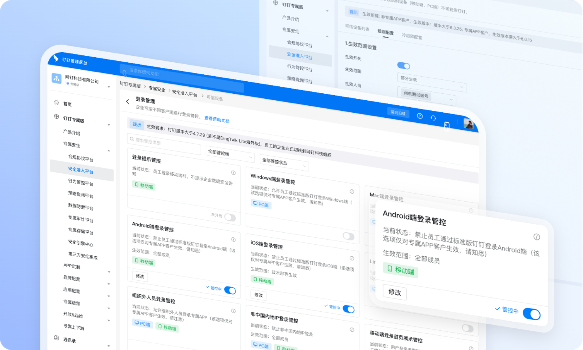The width and height of the screenshot is (583, 350).
Task: Click the contacts icon beside 通讯录
Action: coord(56,338)
